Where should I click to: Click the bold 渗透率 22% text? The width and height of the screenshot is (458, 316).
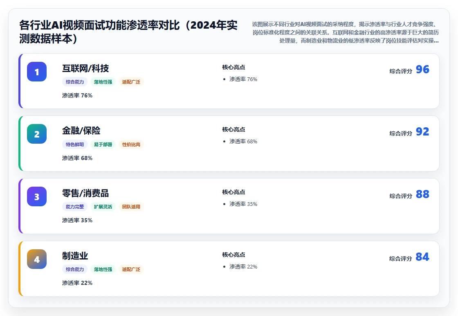pos(77,283)
